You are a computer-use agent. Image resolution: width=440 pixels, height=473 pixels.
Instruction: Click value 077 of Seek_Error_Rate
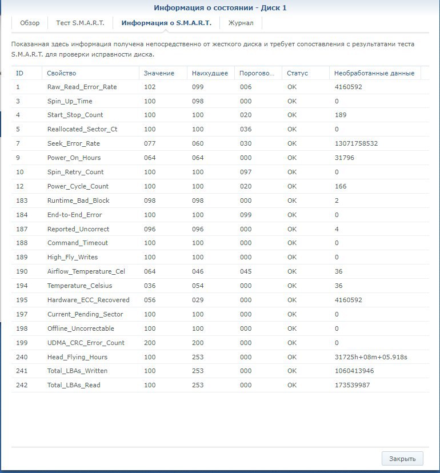tap(150, 143)
